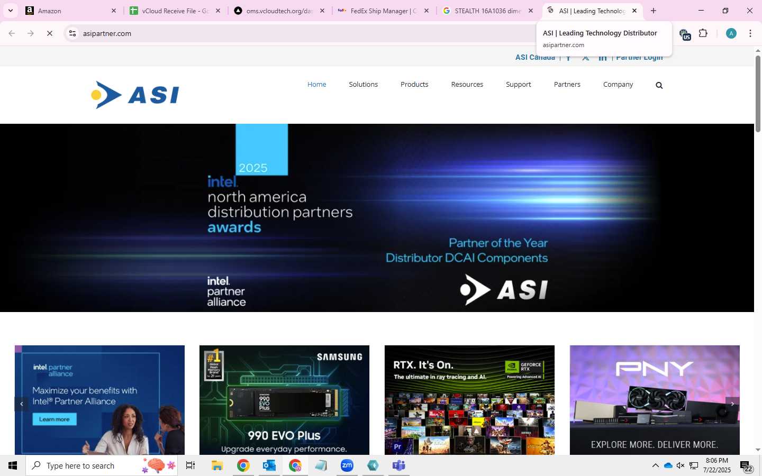This screenshot has width=762, height=476.
Task: Open Outlook from the taskbar
Action: click(x=269, y=465)
